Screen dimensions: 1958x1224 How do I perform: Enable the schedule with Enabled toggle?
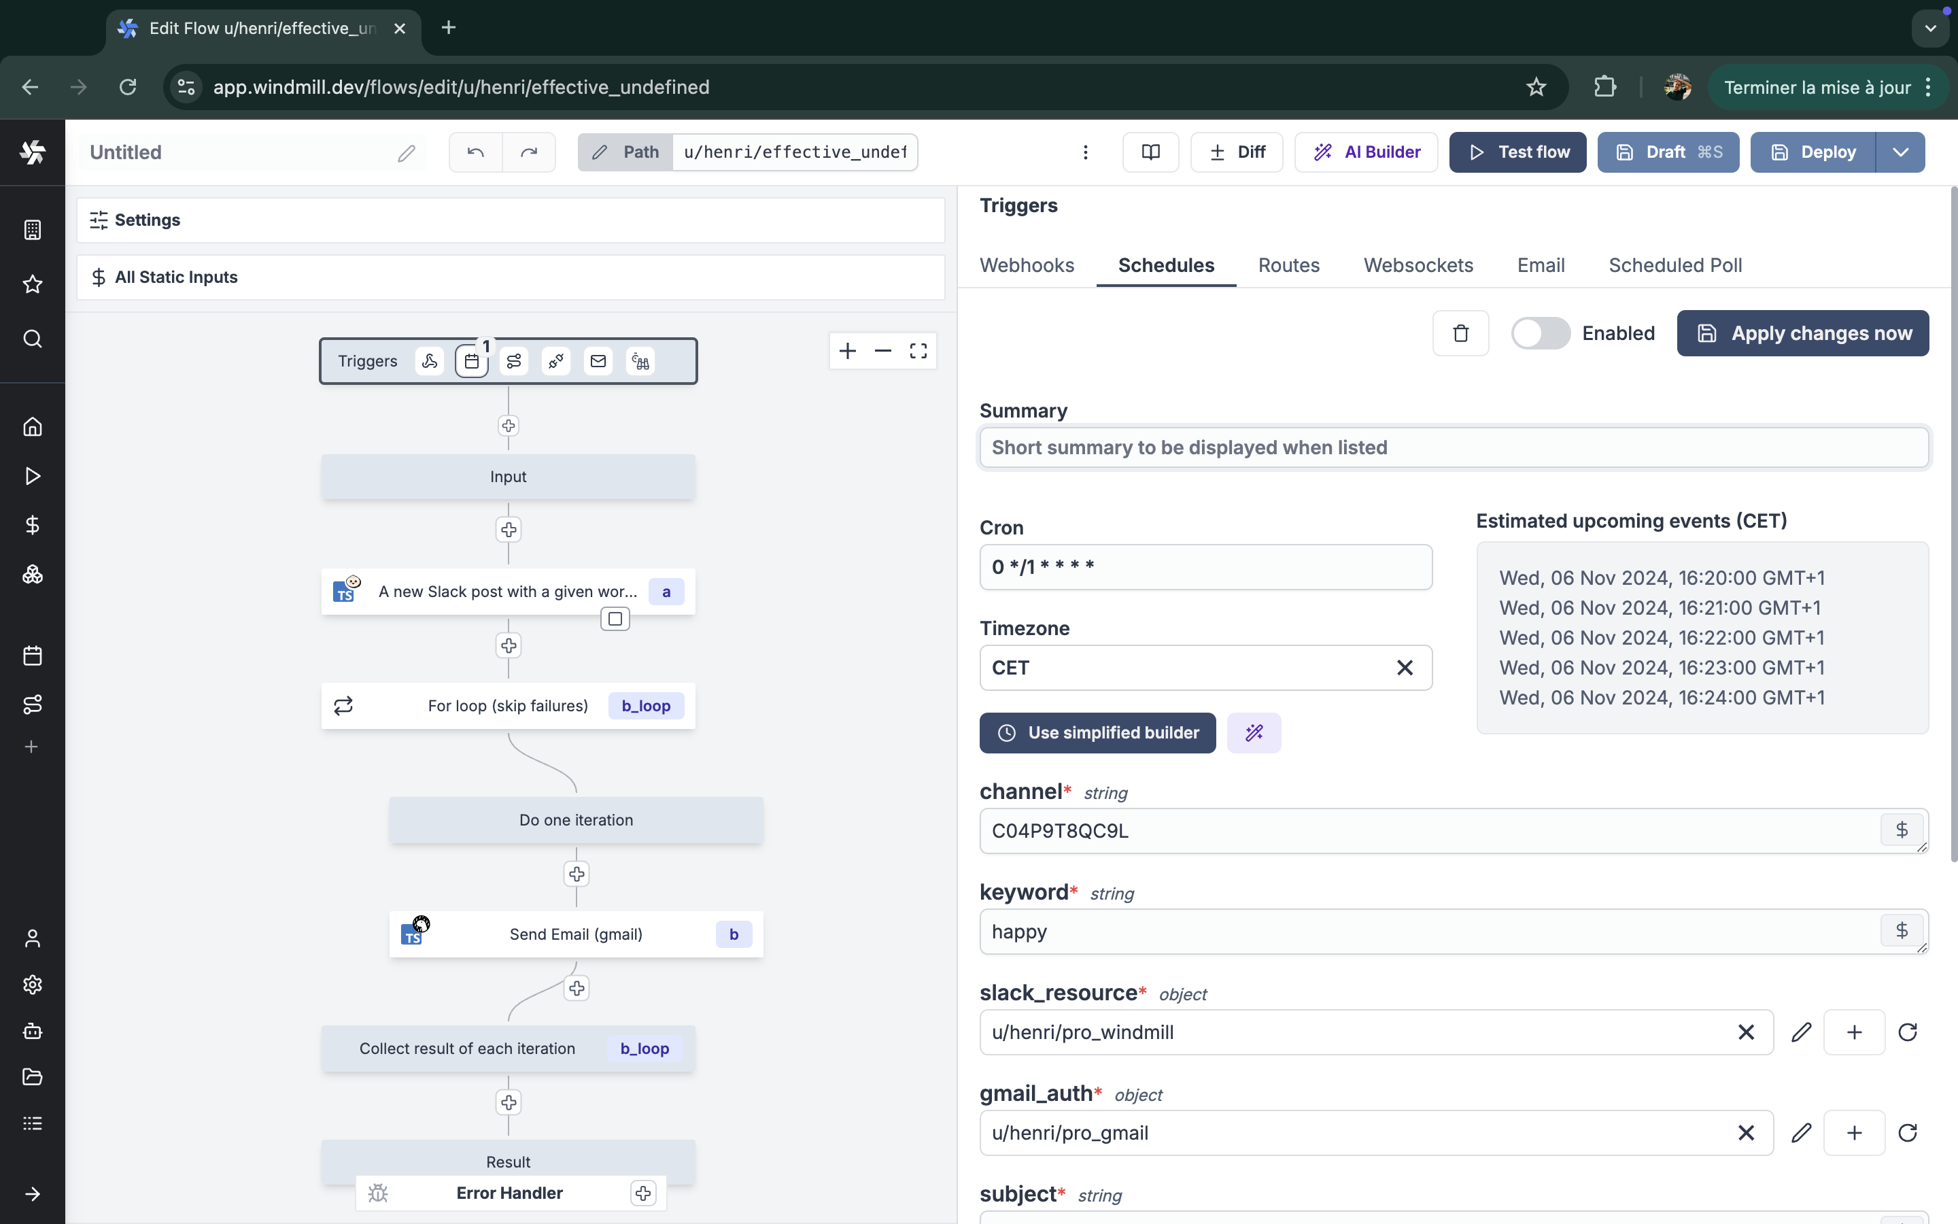point(1541,333)
